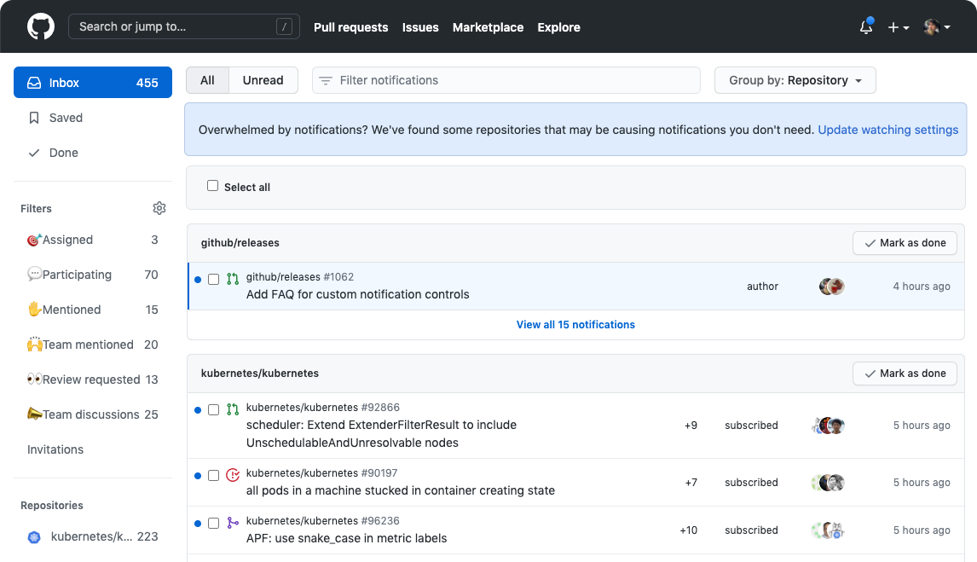Open Update watching settings link

coord(887,130)
